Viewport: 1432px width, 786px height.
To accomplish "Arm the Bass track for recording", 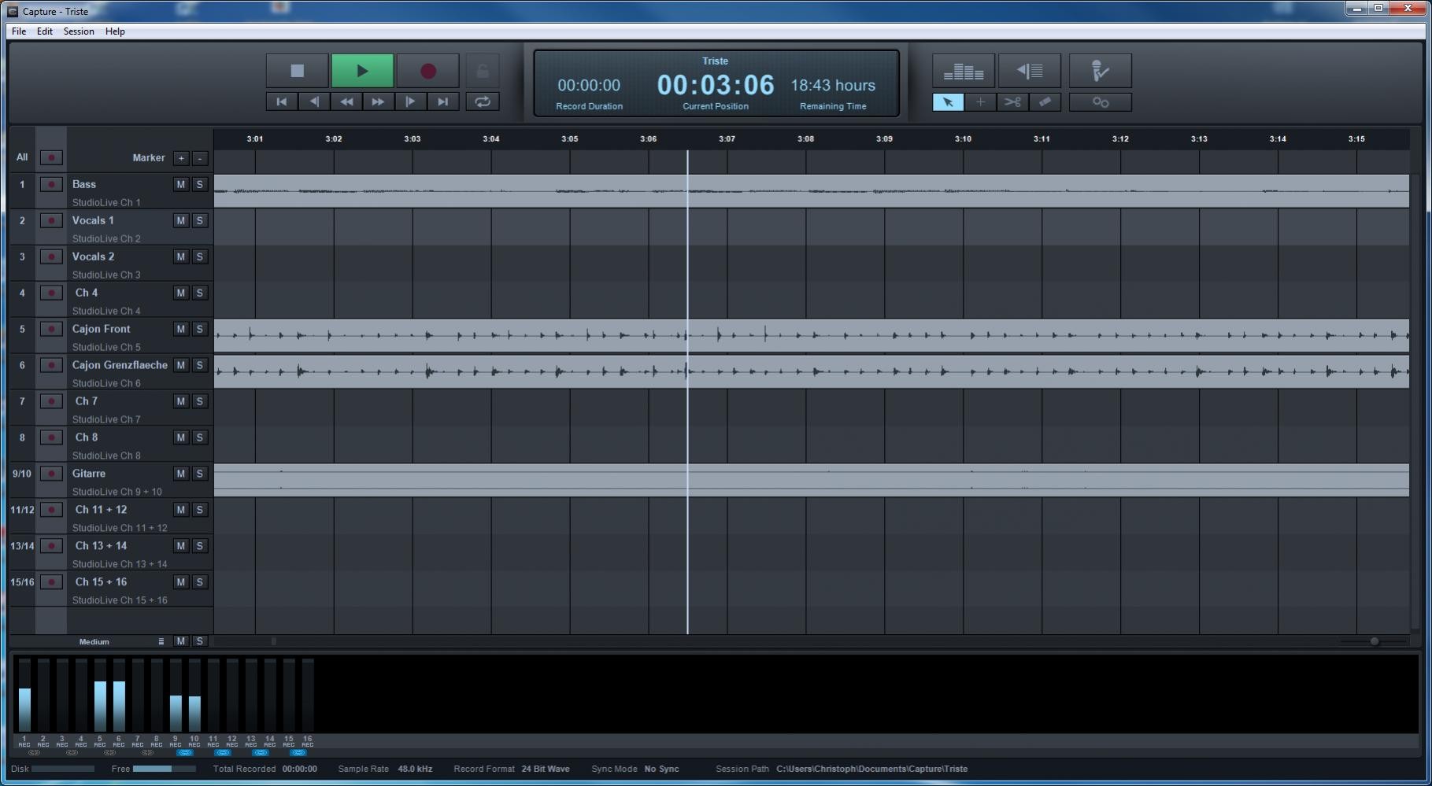I will (51, 184).
